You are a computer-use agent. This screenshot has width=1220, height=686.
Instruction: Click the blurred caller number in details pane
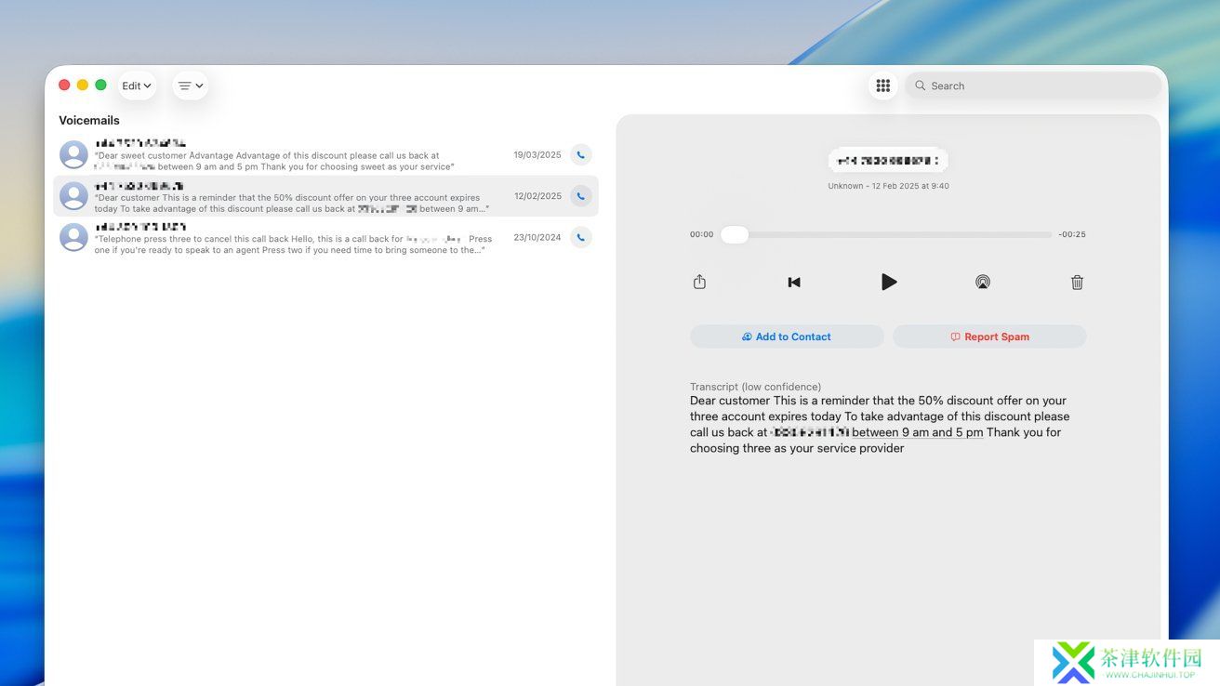pos(888,161)
